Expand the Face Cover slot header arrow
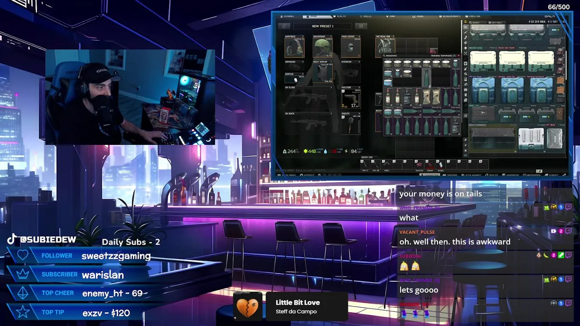This screenshot has height=326, width=580. [x=359, y=36]
